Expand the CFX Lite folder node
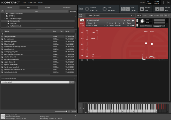This screenshot has width=171, height=120. tap(5, 16)
